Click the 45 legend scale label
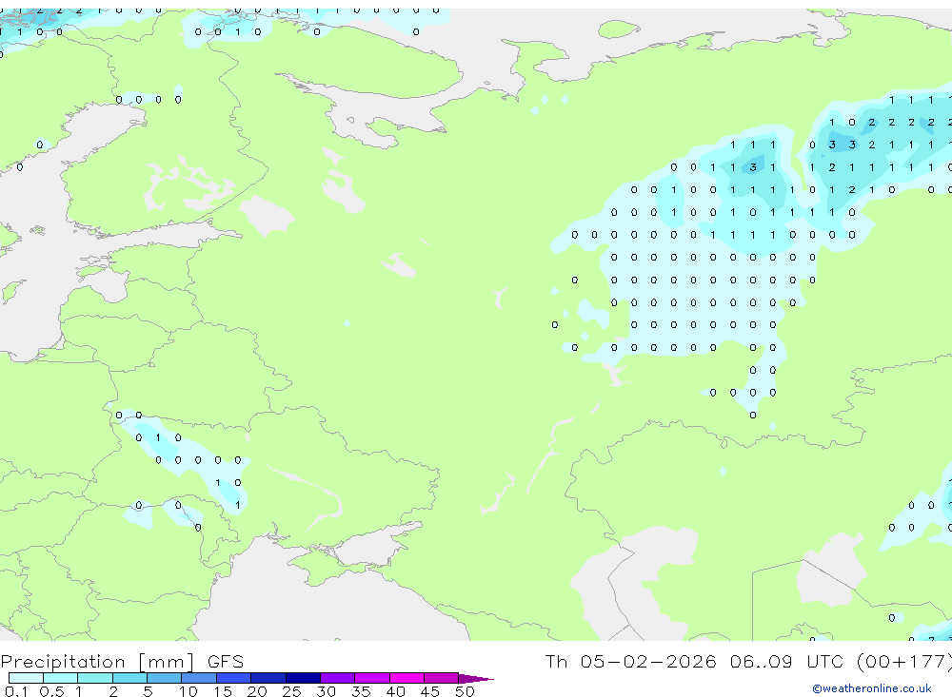The width and height of the screenshot is (952, 697). 430,691
